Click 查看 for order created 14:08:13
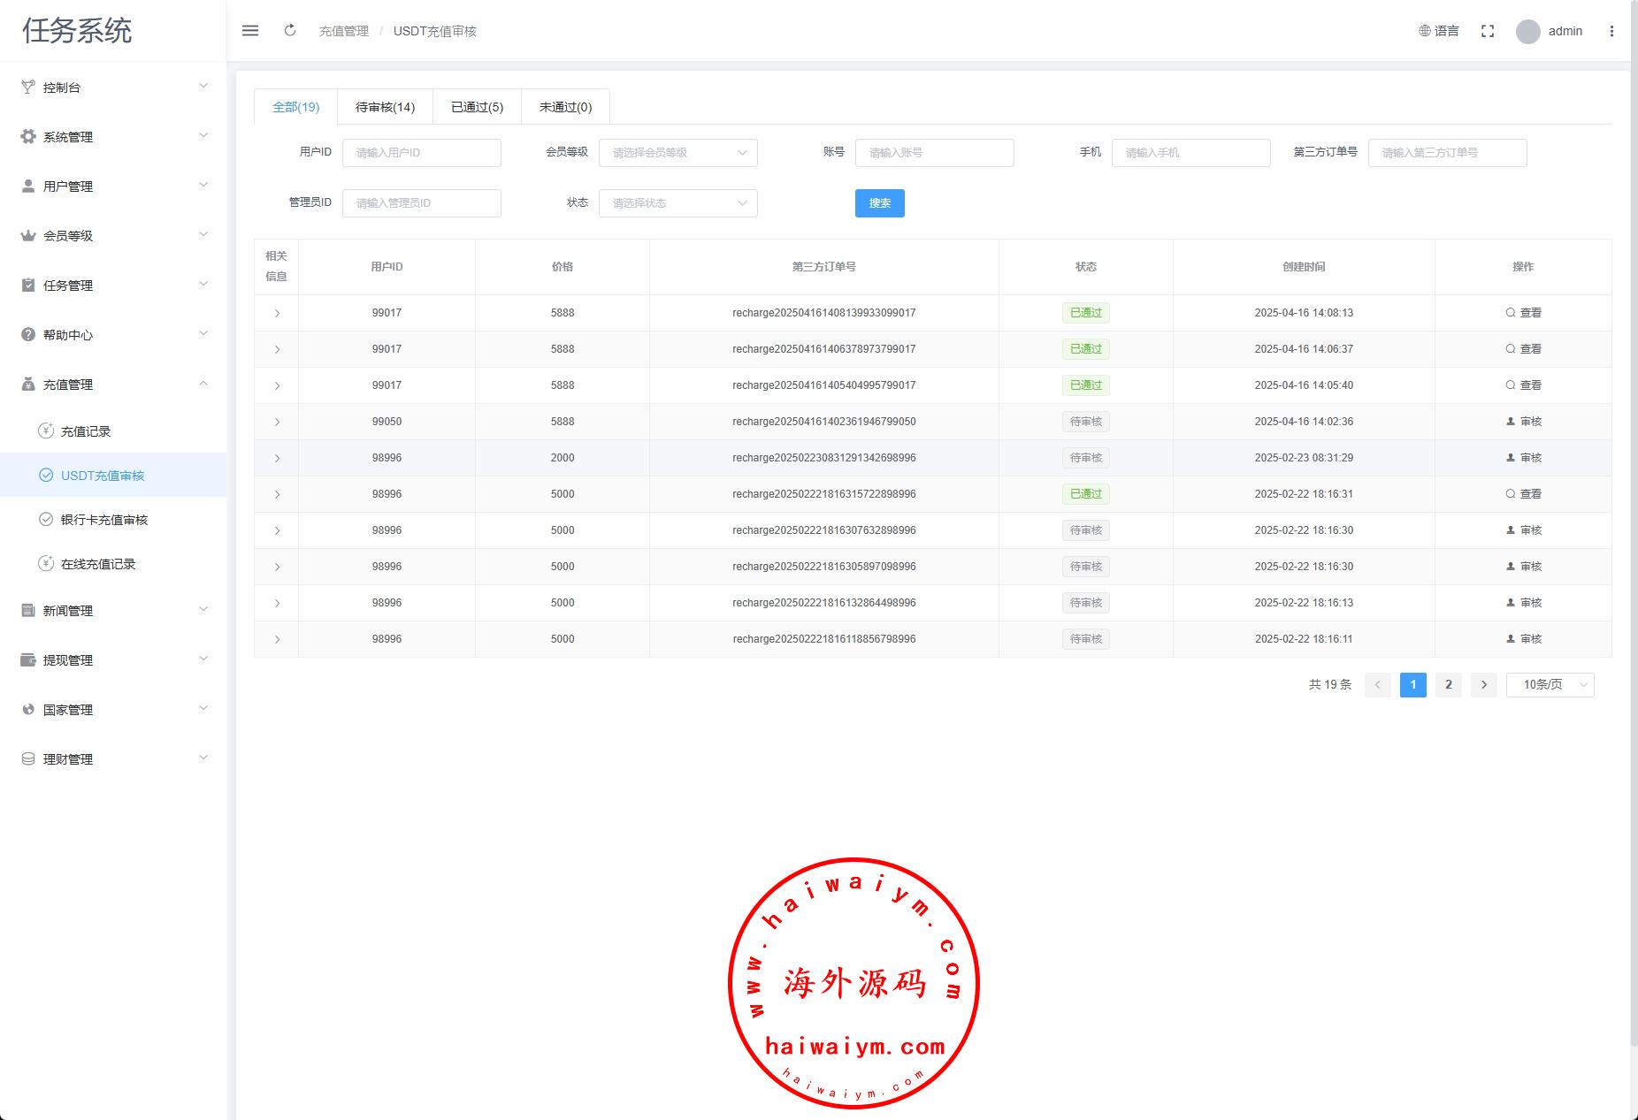The image size is (1638, 1120). (x=1523, y=313)
